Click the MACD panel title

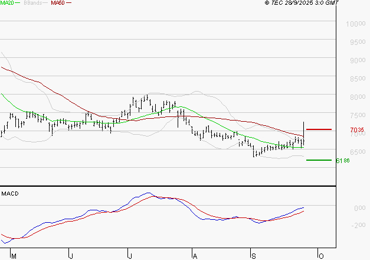(9, 193)
